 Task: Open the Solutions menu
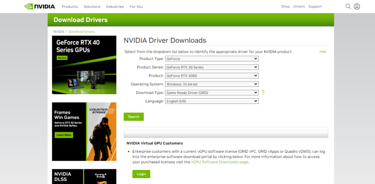pyautogui.click(x=92, y=7)
